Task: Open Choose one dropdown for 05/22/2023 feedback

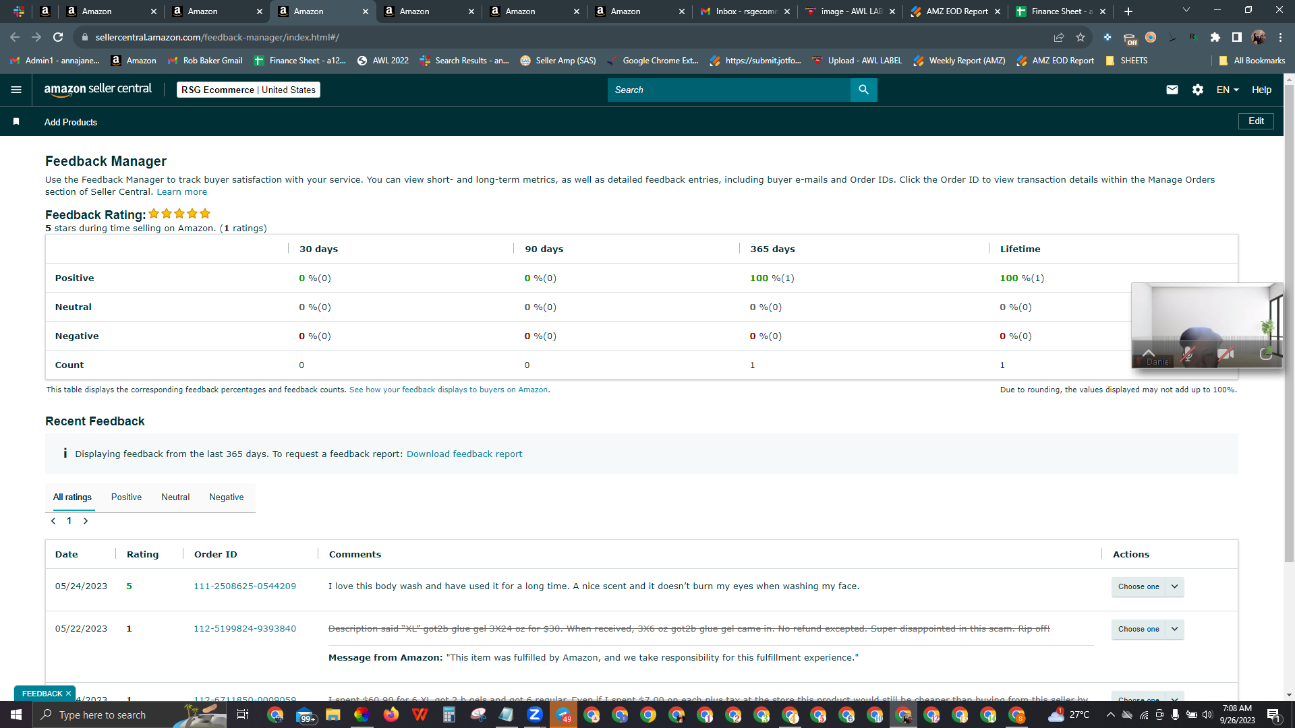Action: pyautogui.click(x=1148, y=629)
